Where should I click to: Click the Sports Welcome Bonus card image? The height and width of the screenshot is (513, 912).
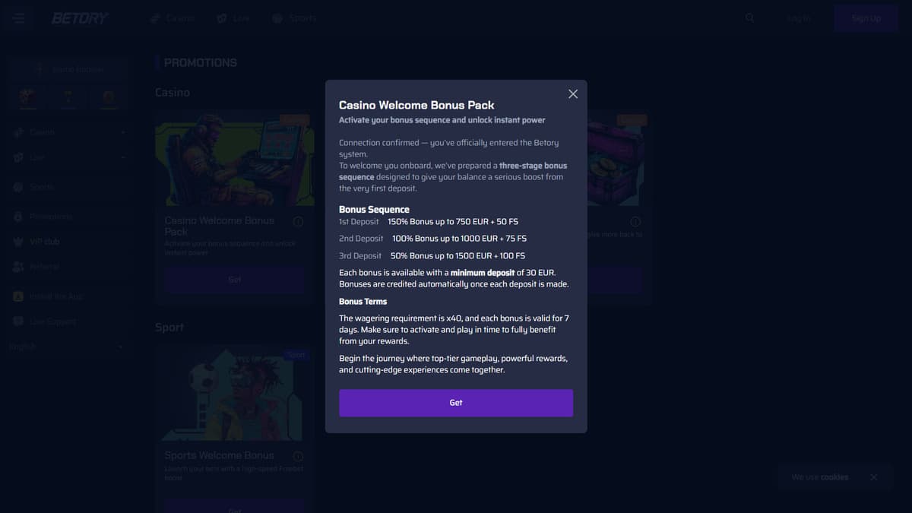235,394
